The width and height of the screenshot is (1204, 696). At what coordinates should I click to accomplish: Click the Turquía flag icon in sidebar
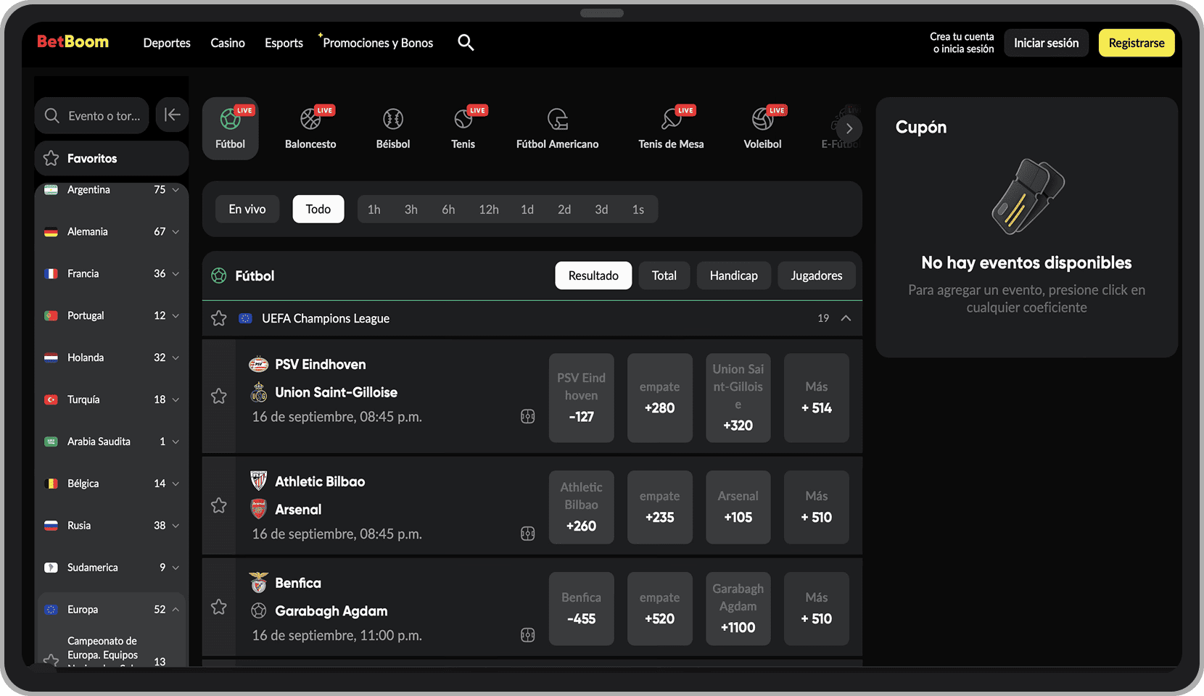click(x=51, y=399)
